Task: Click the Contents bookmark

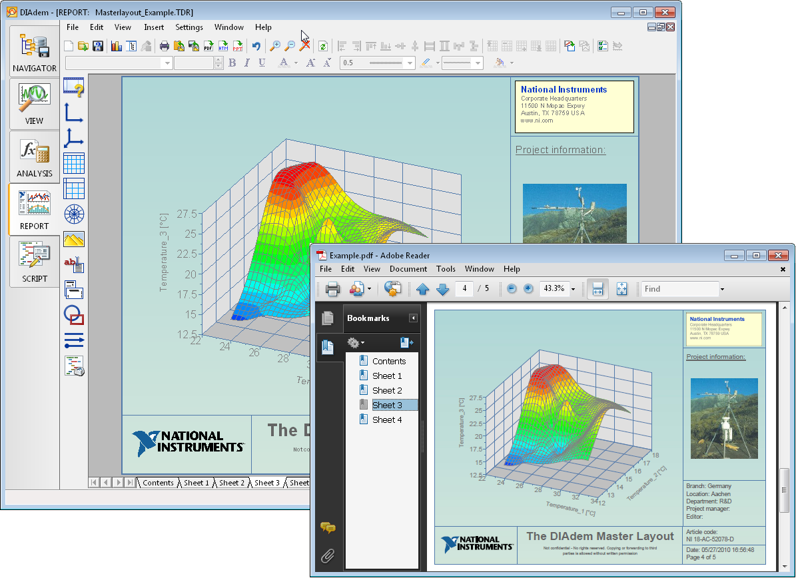Action: click(x=389, y=361)
